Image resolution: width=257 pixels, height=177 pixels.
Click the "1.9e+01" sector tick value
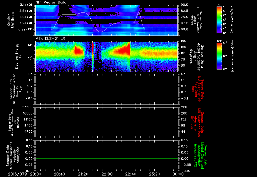coord(26,17)
